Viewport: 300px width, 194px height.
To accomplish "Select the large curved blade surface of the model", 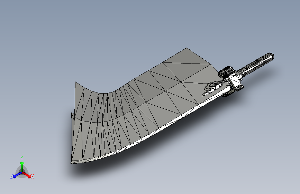I will [x=134, y=107].
